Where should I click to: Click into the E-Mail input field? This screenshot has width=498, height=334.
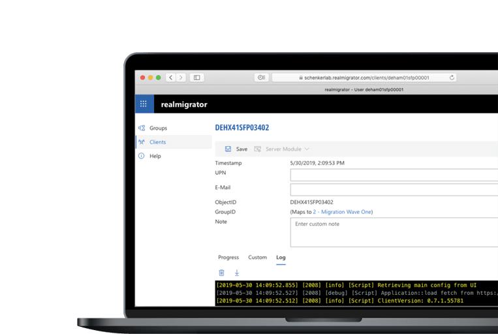click(394, 190)
